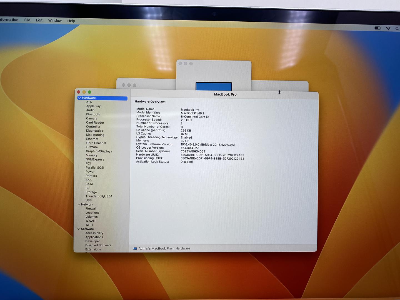This screenshot has height=300, width=400.
Task: Select Ethernet in the sidebar
Action: point(92,139)
